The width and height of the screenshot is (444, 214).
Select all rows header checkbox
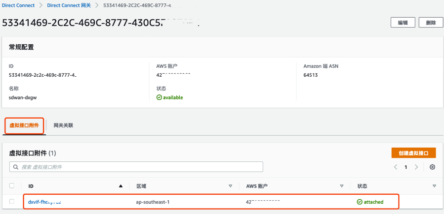click(12, 186)
